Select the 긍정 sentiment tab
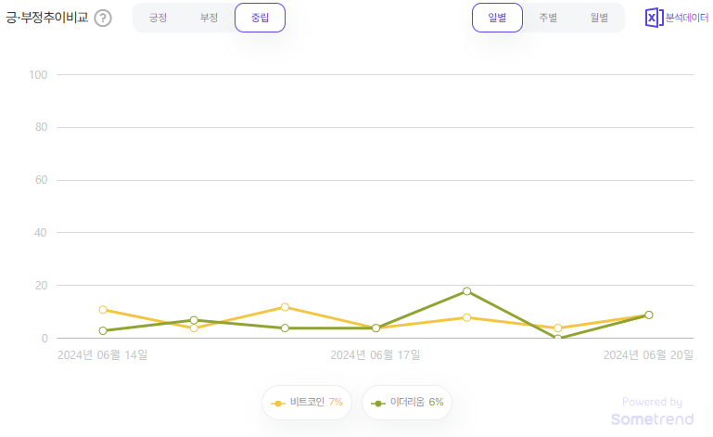The width and height of the screenshot is (713, 437). (158, 18)
